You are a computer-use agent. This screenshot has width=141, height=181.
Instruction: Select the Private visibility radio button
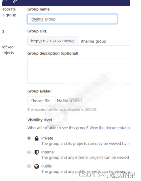coord(29,138)
